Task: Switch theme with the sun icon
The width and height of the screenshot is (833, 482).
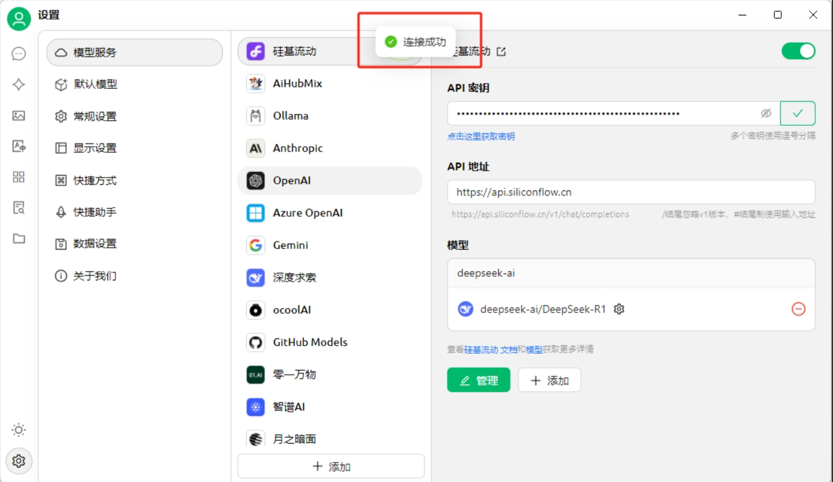Action: [x=18, y=430]
